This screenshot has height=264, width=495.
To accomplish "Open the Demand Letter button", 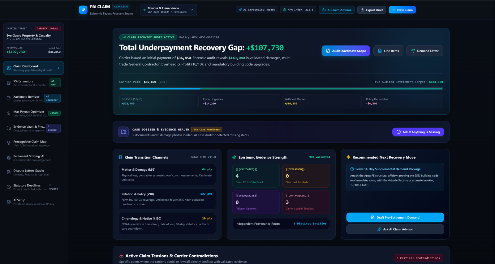I will 424,51.
